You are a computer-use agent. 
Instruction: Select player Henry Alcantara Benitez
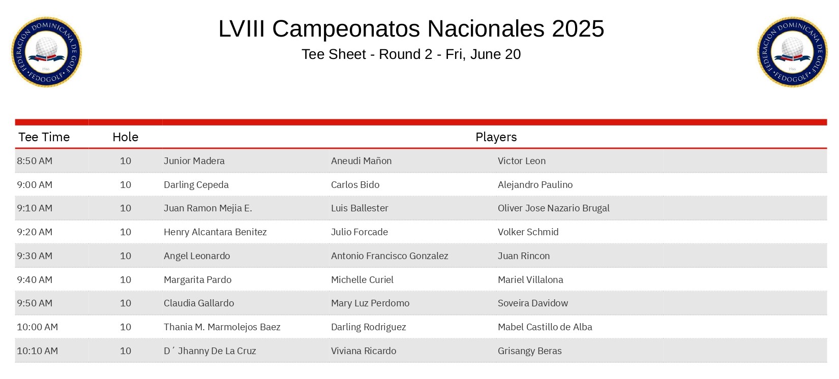coord(215,232)
